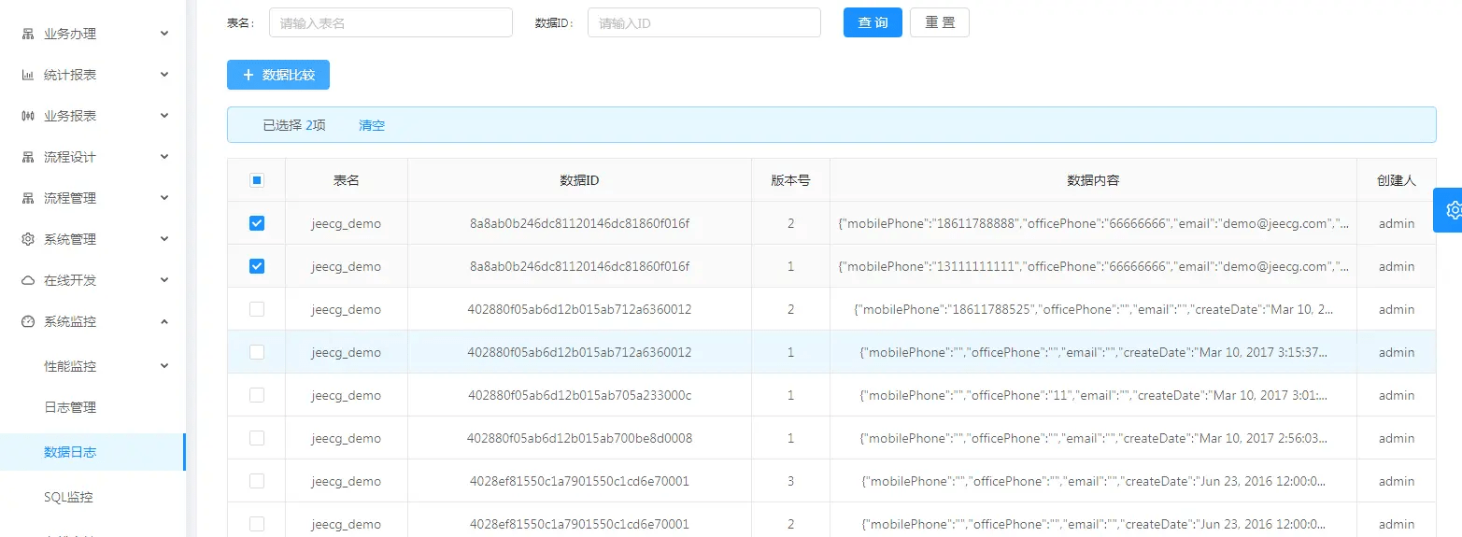Expand the 流程管理 menu chevron
The width and height of the screenshot is (1462, 537).
coord(164,198)
